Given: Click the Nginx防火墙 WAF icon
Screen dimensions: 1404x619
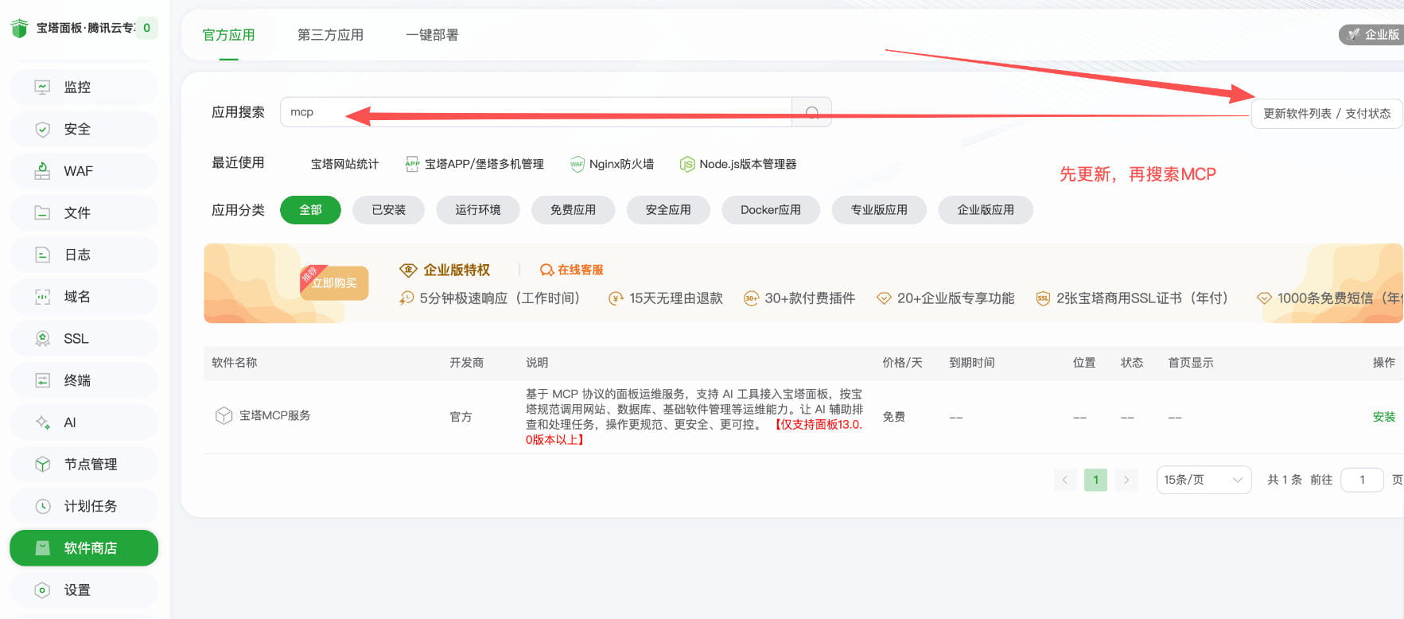Looking at the screenshot, I should coord(578,165).
